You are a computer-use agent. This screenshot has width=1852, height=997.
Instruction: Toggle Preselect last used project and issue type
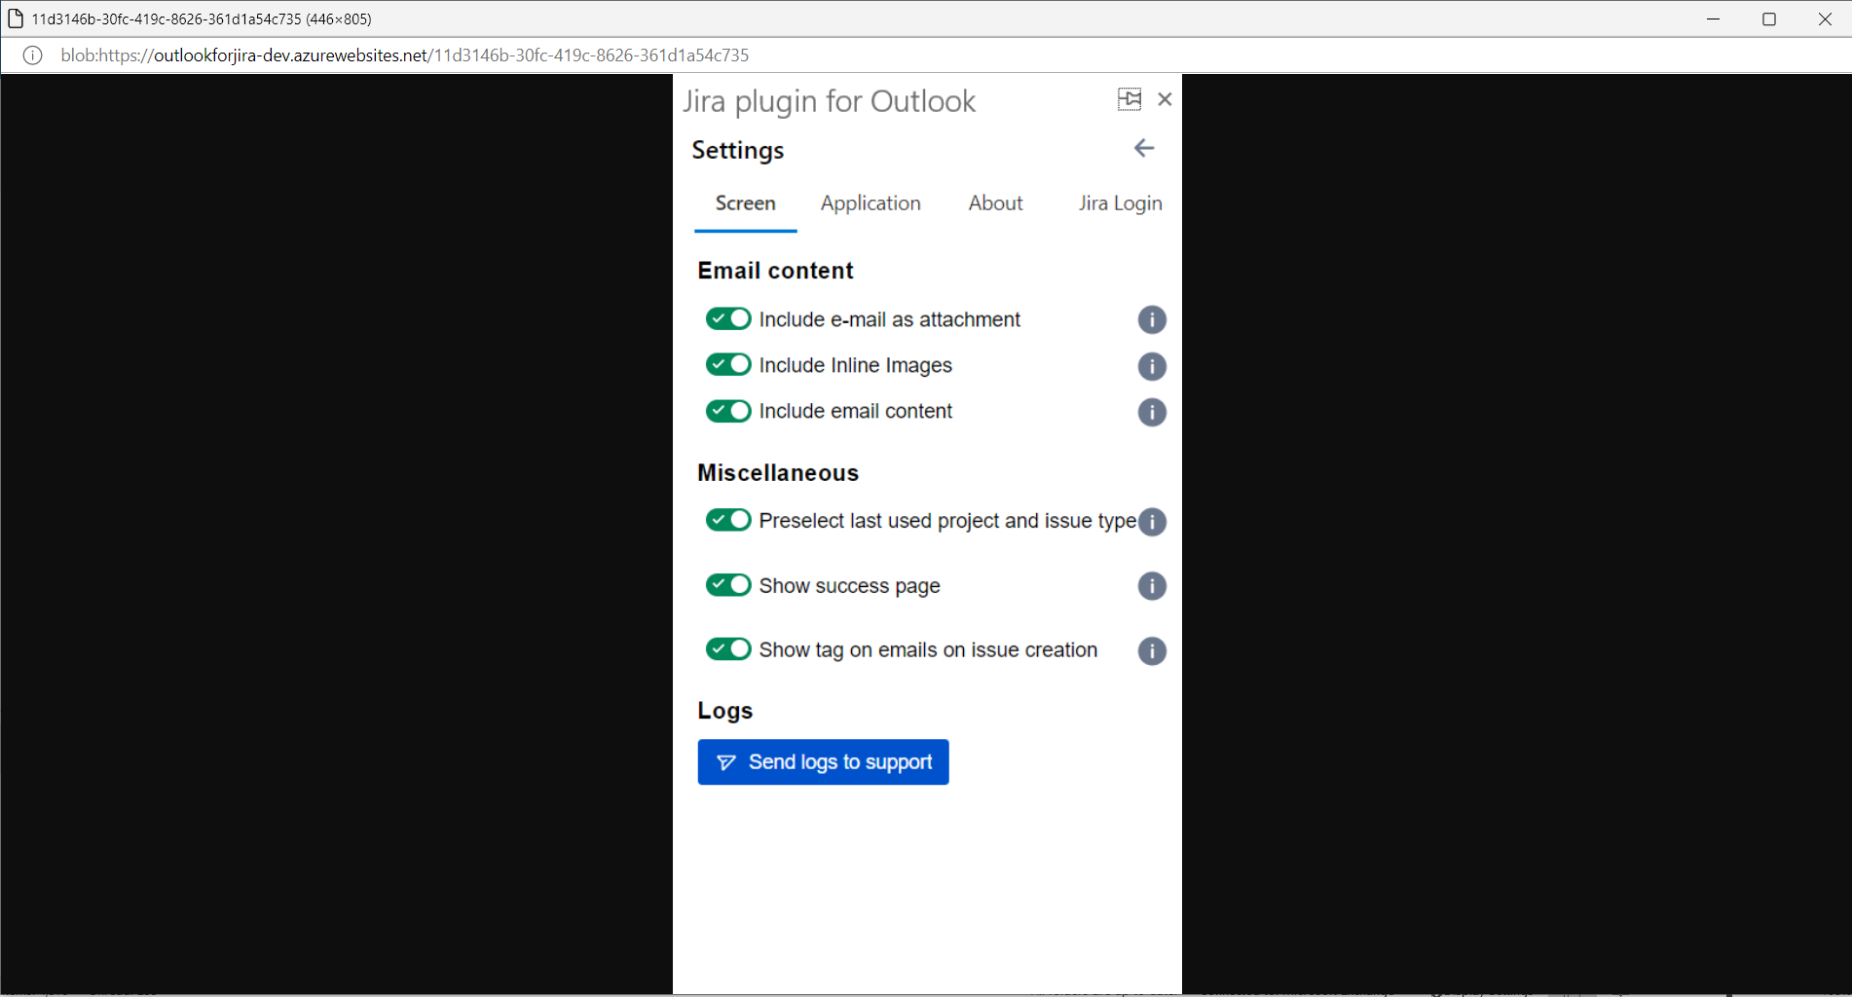pos(728,520)
